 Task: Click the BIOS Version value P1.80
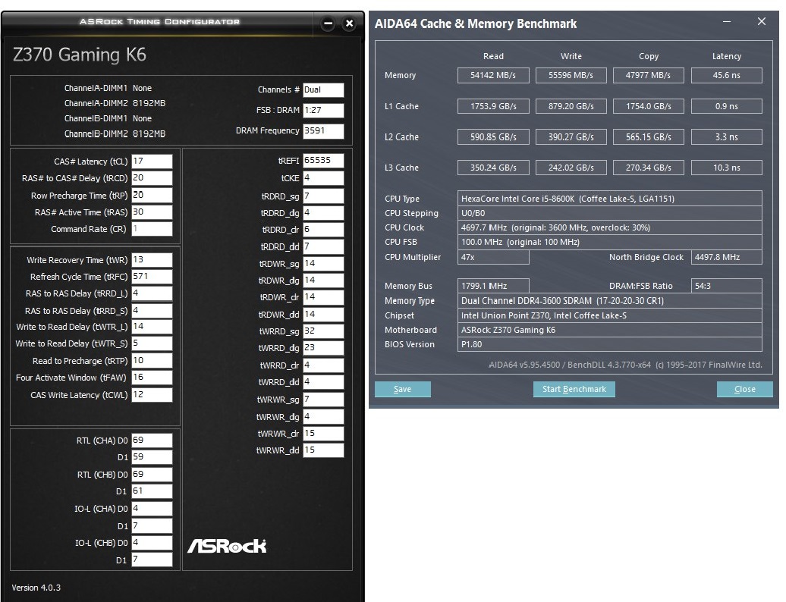[609, 344]
